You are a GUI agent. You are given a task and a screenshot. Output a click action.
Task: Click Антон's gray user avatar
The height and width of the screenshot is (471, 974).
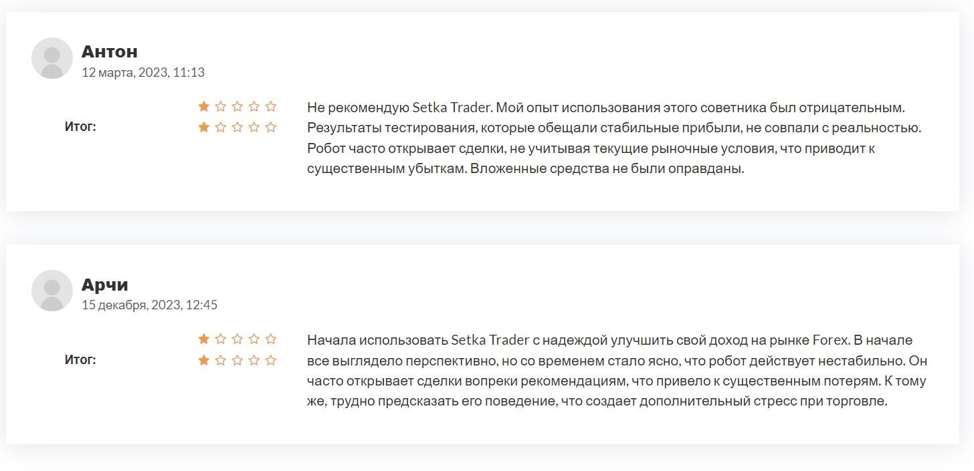tap(52, 58)
